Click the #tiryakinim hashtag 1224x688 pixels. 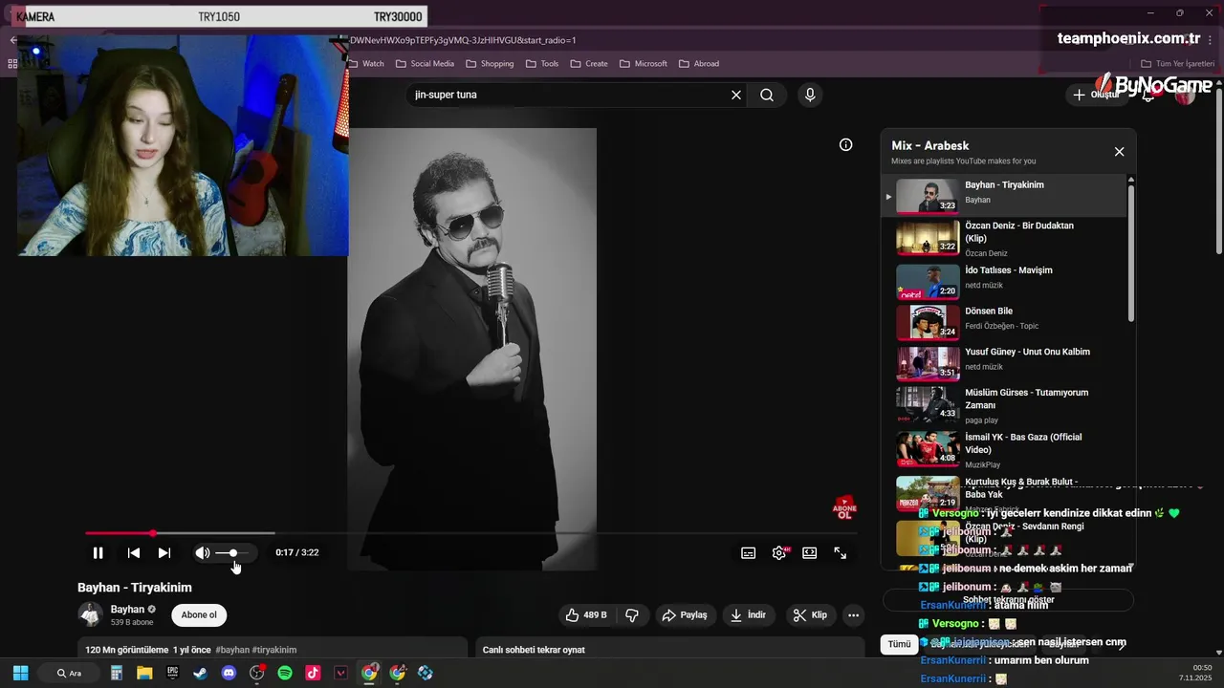point(273,650)
